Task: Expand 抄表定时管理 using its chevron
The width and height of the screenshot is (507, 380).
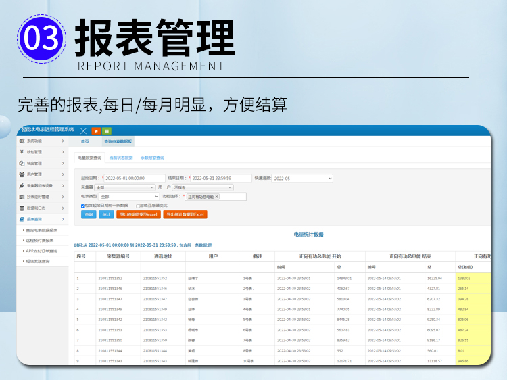Action: click(x=63, y=197)
